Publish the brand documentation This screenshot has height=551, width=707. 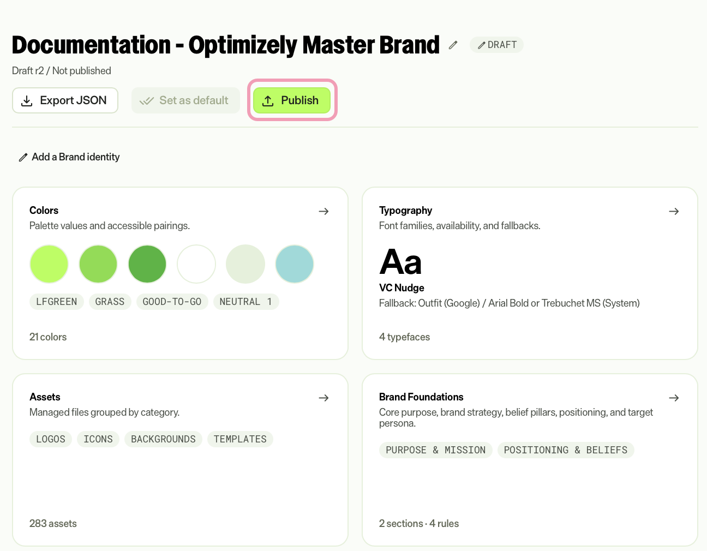(x=292, y=100)
